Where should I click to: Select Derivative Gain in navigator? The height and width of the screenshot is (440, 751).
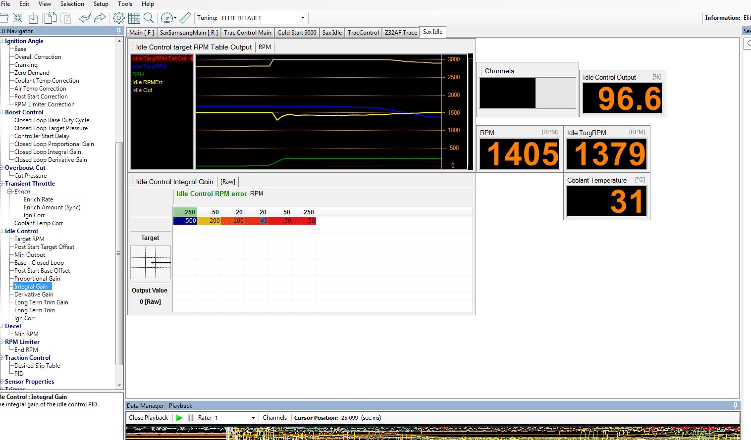point(34,294)
